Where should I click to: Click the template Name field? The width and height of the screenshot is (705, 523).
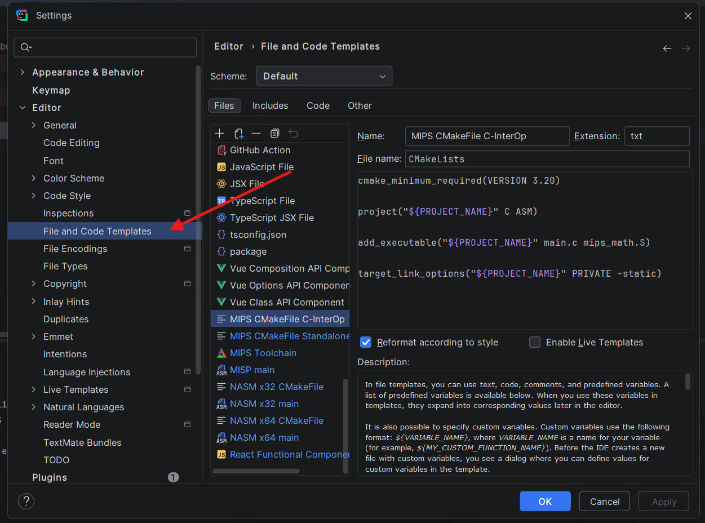[487, 136]
